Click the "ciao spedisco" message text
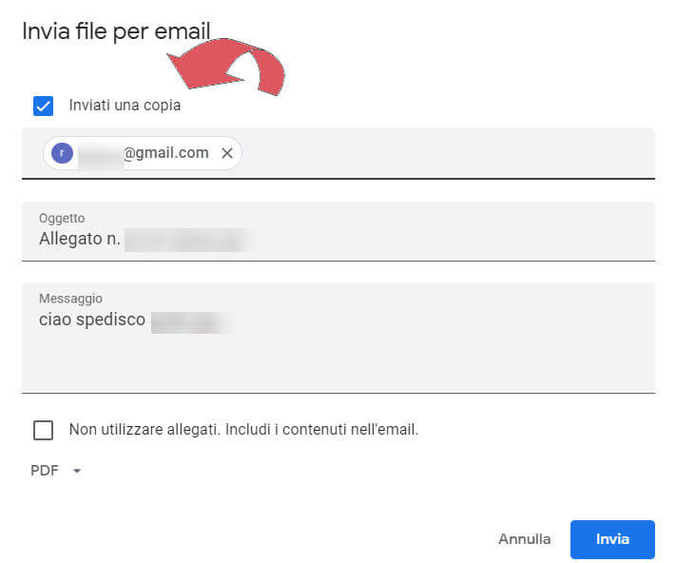Screen dimensions: 676x563 92,320
